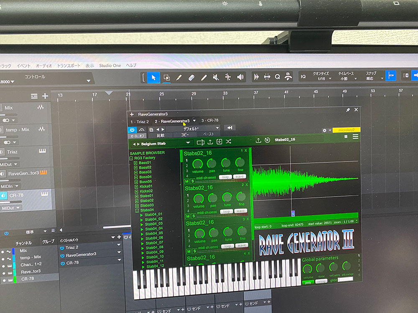Open the RaveGenerator hamburger menu
418x313 pixels.
(x=355, y=136)
